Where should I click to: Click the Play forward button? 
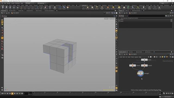coord(15,94)
